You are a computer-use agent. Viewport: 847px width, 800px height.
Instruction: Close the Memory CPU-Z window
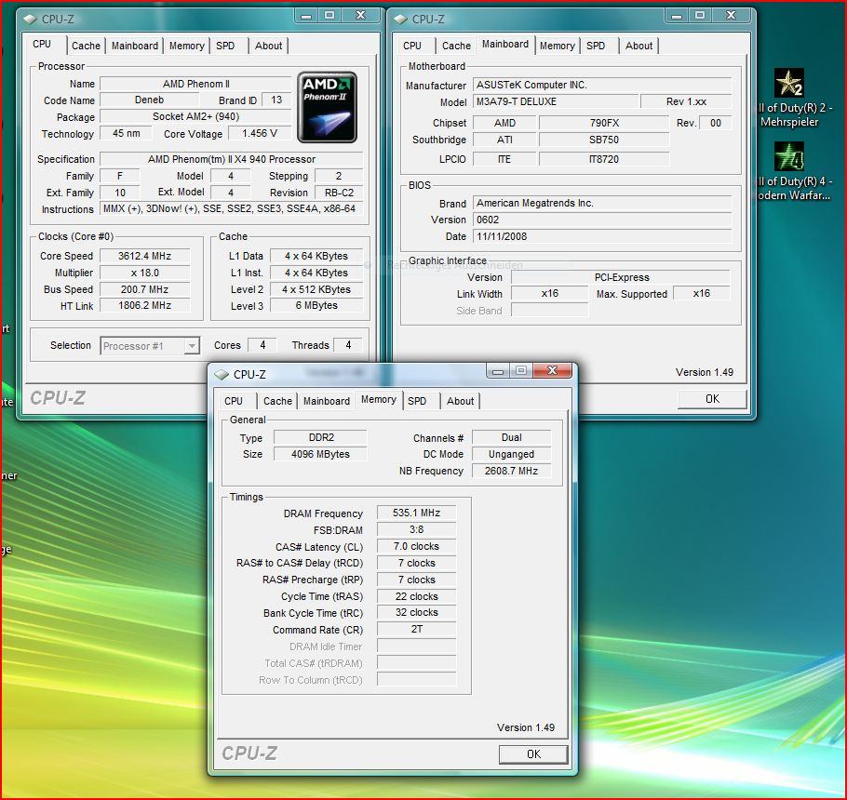click(552, 370)
